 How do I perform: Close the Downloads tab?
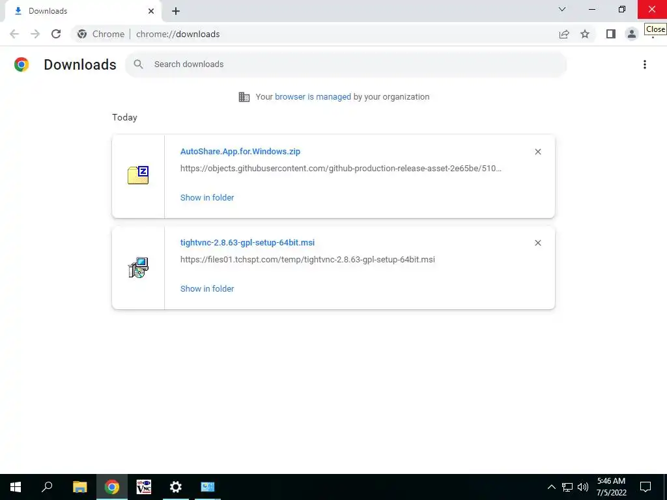coord(151,11)
